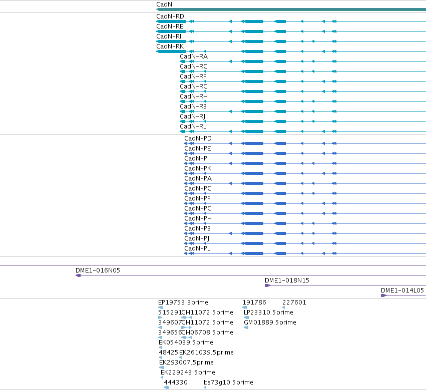This screenshot has width=426, height=390.
Task: Select insertion EK054039.5prime label
Action: [186, 343]
